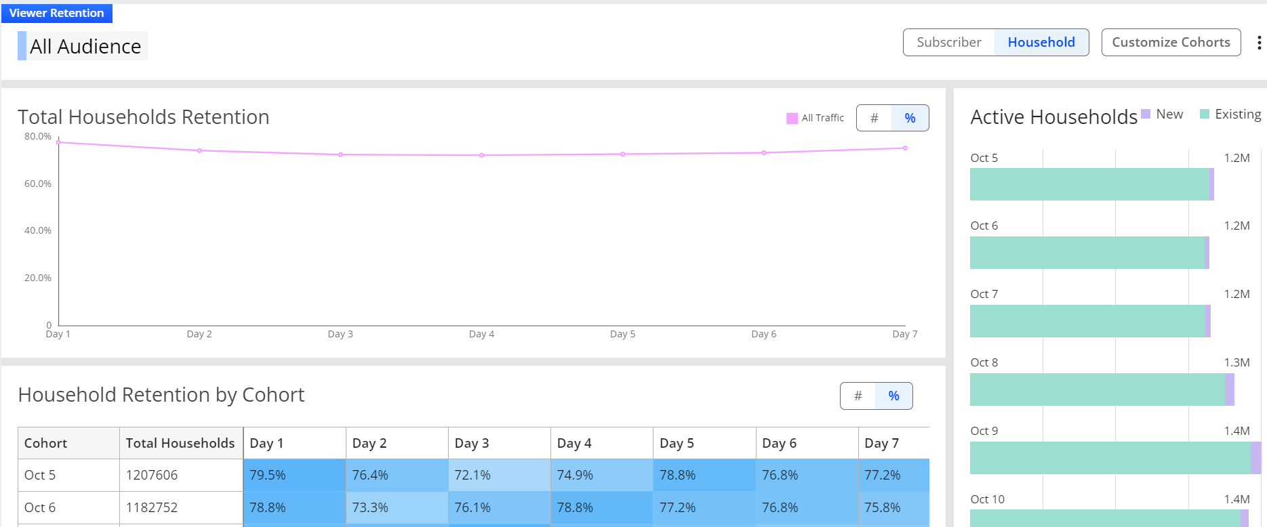This screenshot has height=527, width=1267.
Task: Toggle the Existing households legend marker
Action: point(1205,114)
